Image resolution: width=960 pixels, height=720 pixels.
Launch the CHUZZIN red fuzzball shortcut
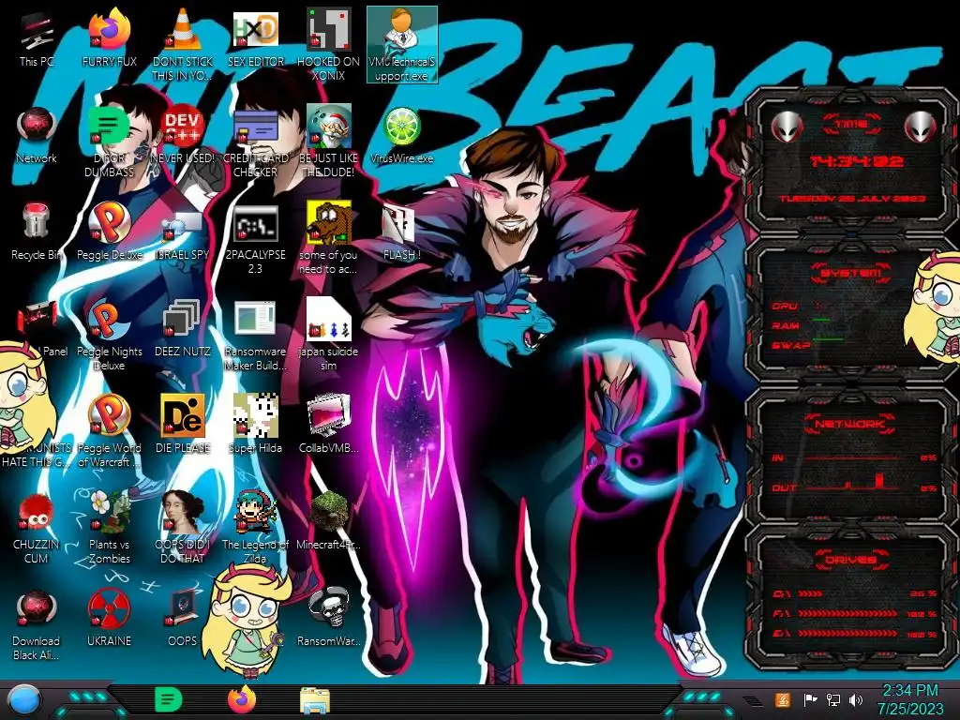point(37,529)
